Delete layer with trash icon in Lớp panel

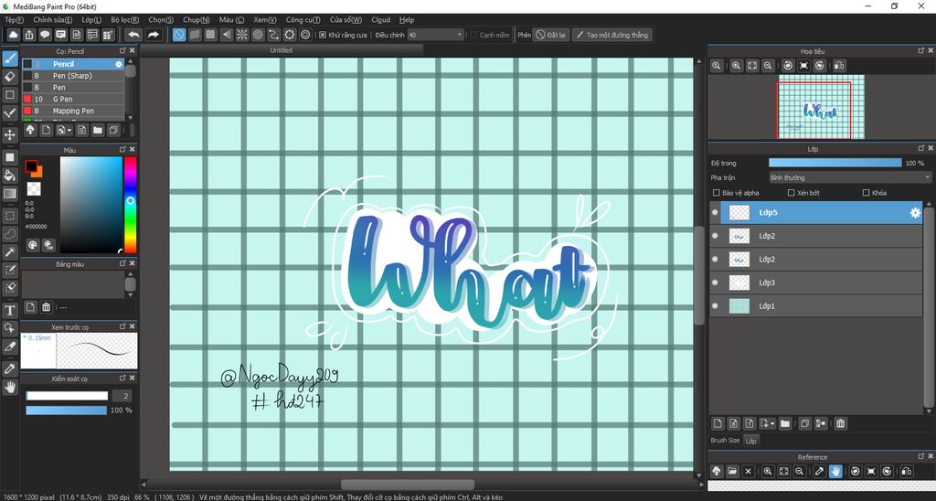pos(841,423)
